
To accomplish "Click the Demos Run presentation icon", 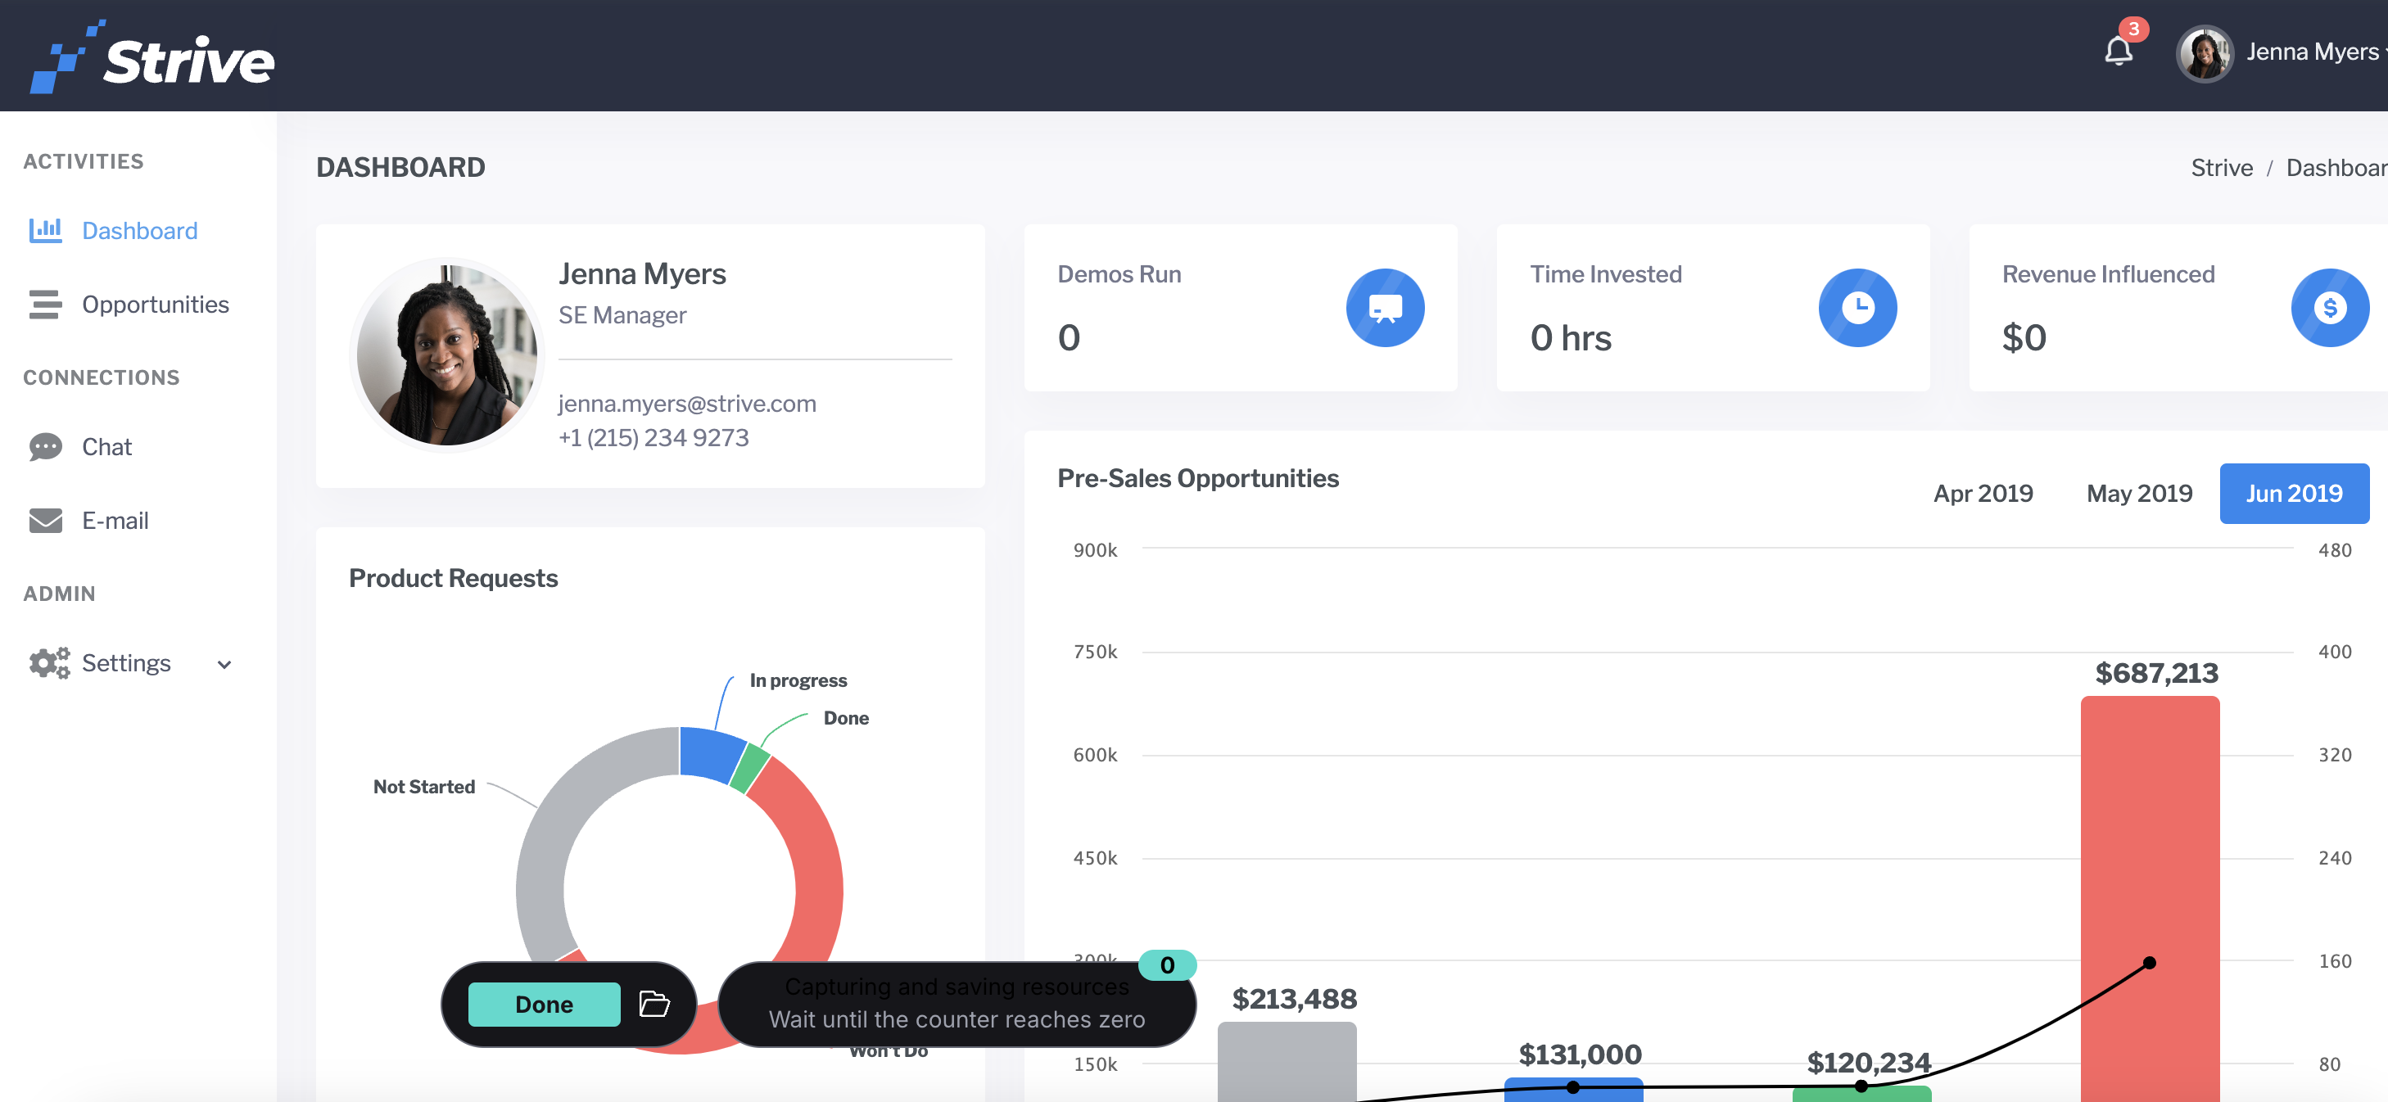I will [x=1385, y=308].
